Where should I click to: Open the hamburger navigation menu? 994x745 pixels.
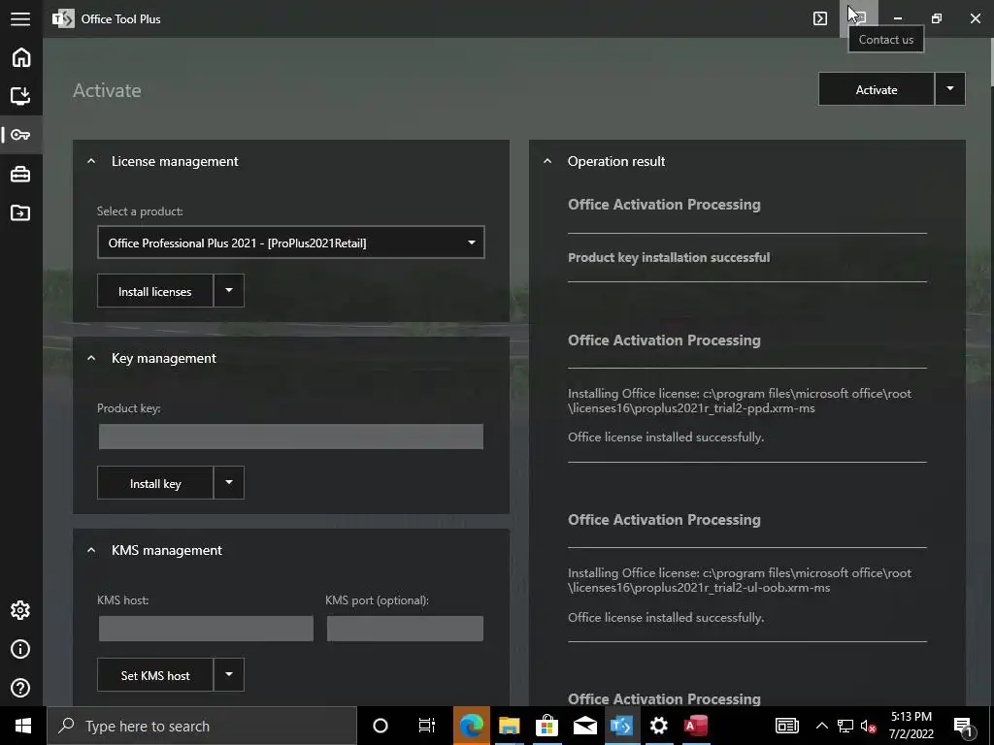coord(20,18)
